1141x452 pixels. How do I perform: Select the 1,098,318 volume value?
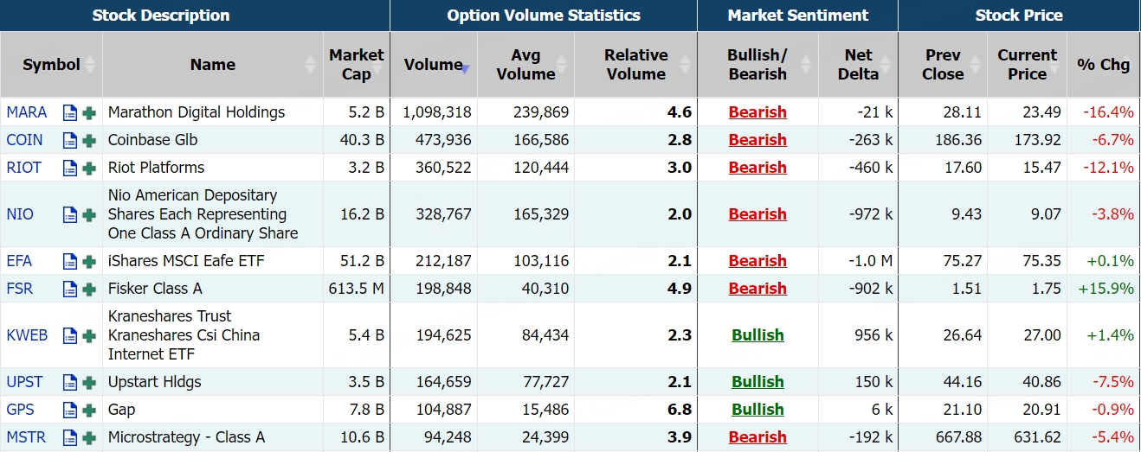point(437,112)
